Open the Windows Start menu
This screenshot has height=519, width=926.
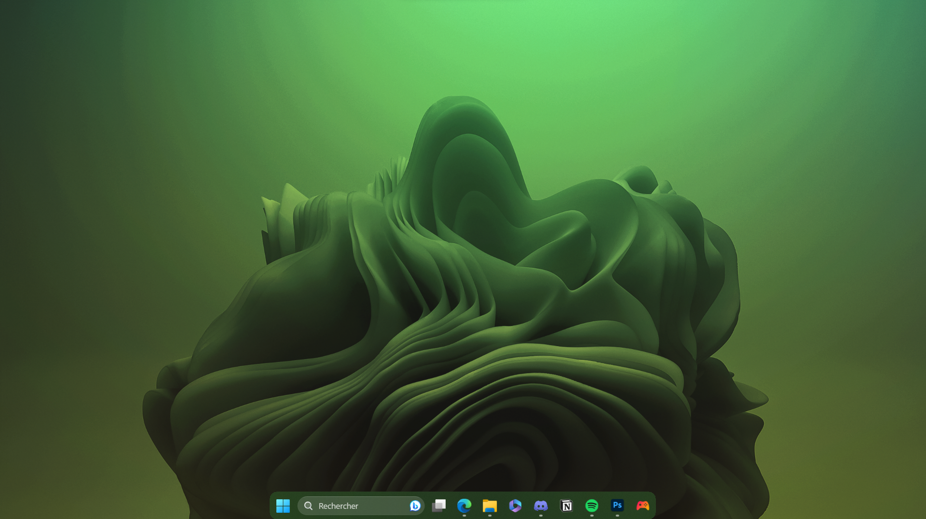[283, 506]
